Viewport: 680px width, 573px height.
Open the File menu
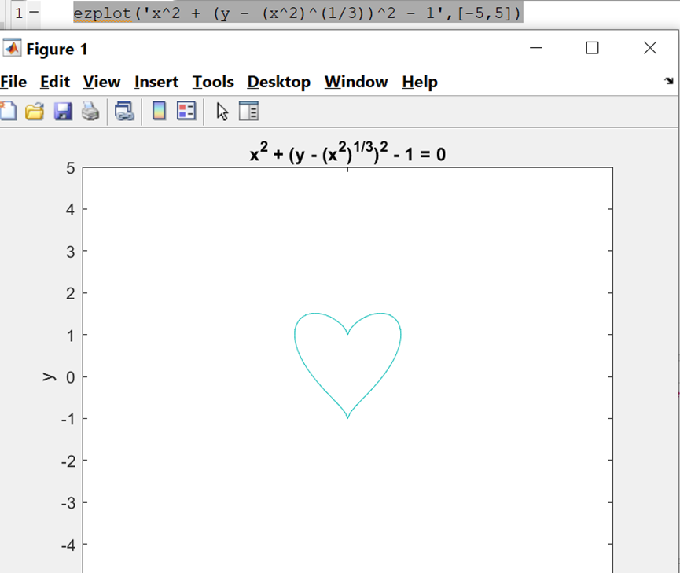(x=13, y=82)
